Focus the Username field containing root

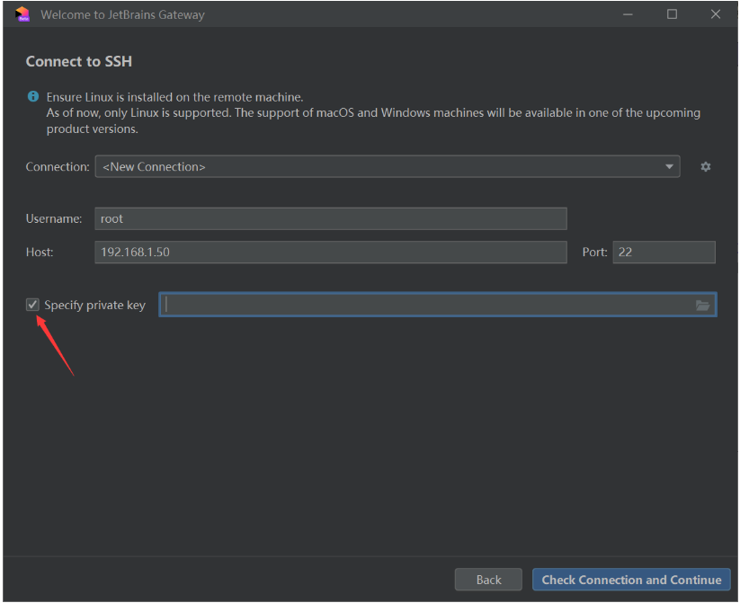coord(330,218)
